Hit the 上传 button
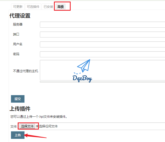165x142 pixels. coord(18,135)
